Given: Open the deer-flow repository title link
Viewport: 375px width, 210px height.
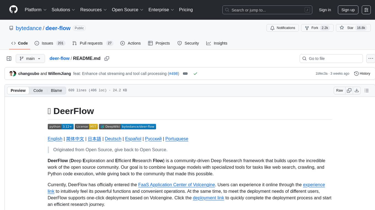Looking at the screenshot, I should click(58, 28).
